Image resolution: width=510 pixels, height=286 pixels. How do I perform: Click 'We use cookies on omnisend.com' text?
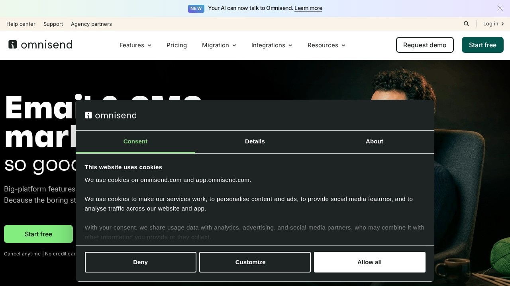point(168,180)
